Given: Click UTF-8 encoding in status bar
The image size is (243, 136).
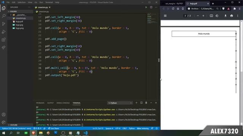Looking at the screenshot, I should 118,128.
